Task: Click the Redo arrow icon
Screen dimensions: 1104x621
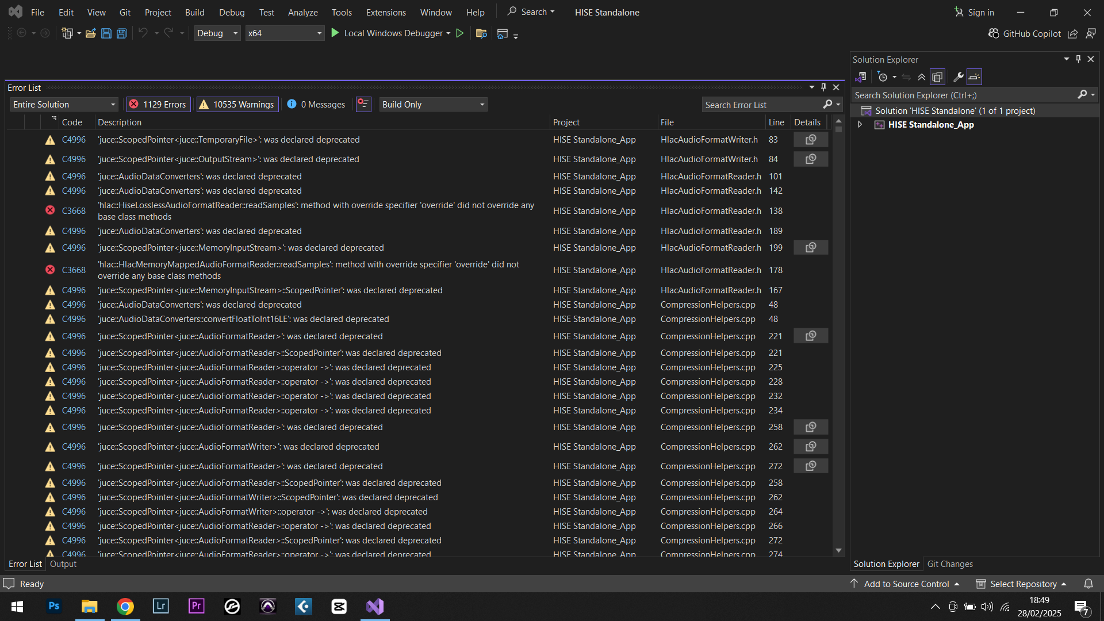Action: click(168, 33)
